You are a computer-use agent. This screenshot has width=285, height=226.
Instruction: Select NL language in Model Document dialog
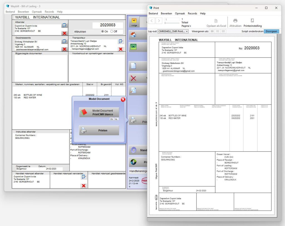coord(117,119)
